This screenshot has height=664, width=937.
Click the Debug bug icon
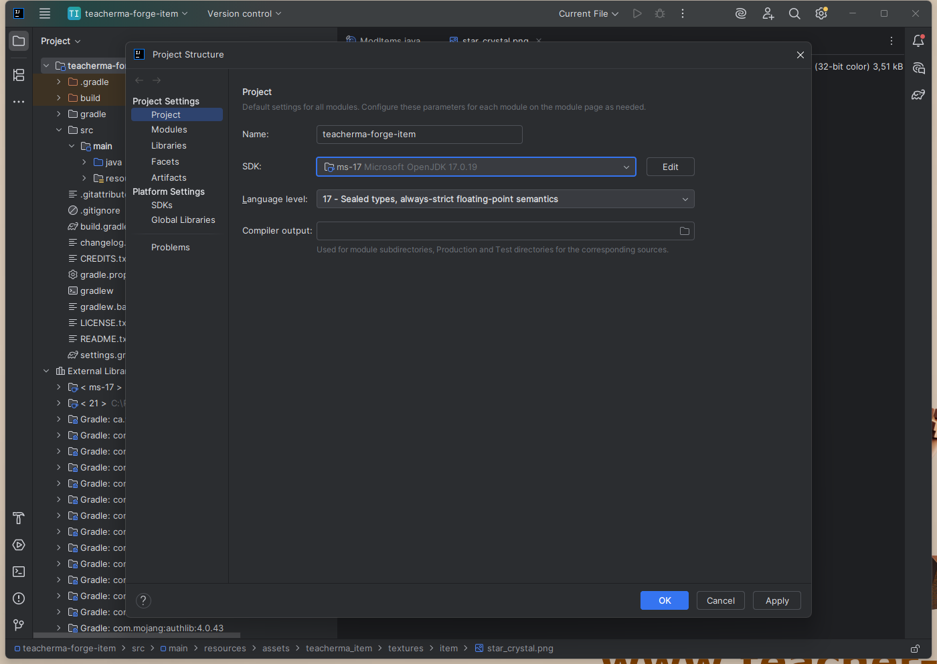(660, 13)
